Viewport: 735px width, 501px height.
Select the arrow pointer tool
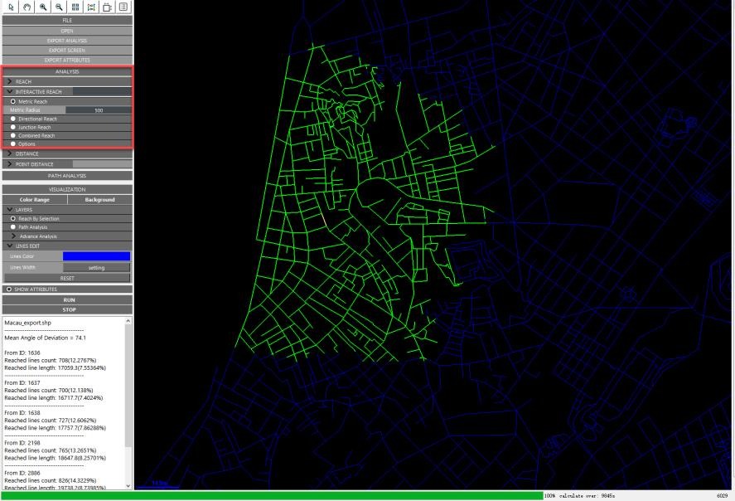[x=11, y=7]
